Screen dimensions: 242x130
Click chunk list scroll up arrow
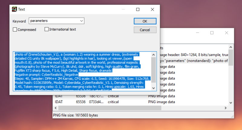click(x=231, y=47)
